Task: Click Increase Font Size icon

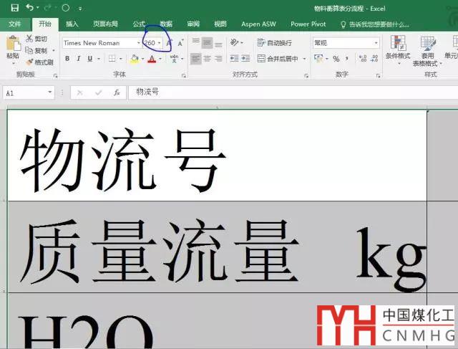Action: (x=169, y=43)
